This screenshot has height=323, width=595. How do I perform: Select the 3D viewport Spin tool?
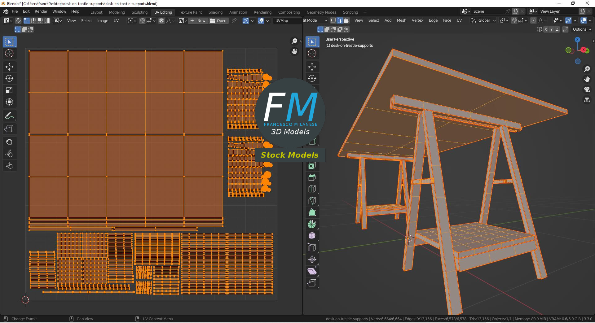(x=312, y=224)
